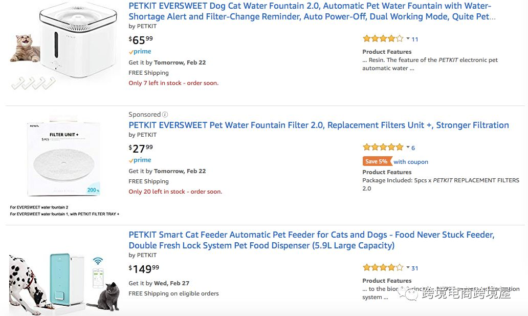Click the star rating of the water fountain

383,39
